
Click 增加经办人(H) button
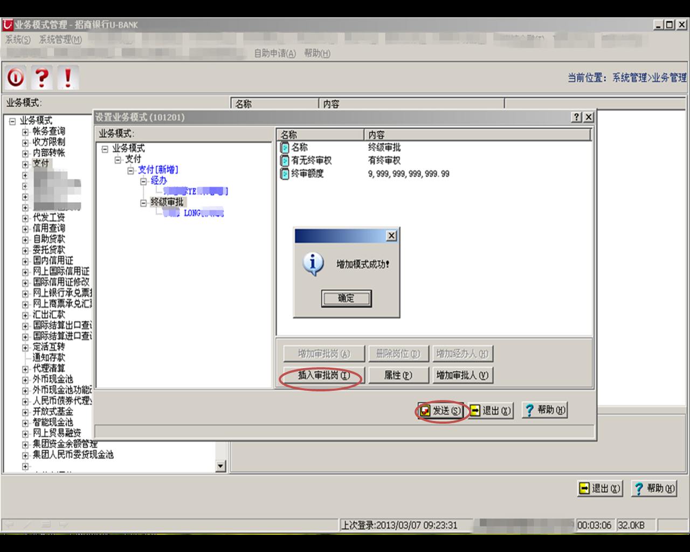tap(463, 354)
